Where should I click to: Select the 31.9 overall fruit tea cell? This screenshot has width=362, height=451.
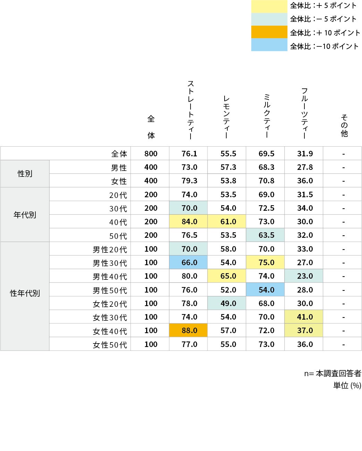point(304,153)
